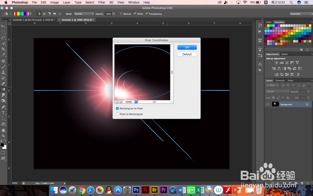Select the Brush tool

pyautogui.click(x=3, y=66)
